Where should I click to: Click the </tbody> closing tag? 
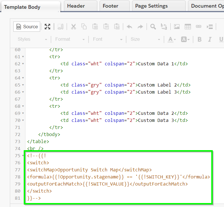pos(49,135)
